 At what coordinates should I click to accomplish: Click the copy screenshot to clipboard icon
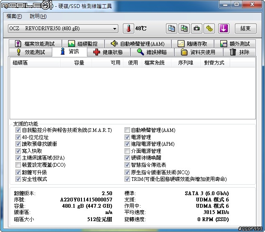(x=184, y=28)
